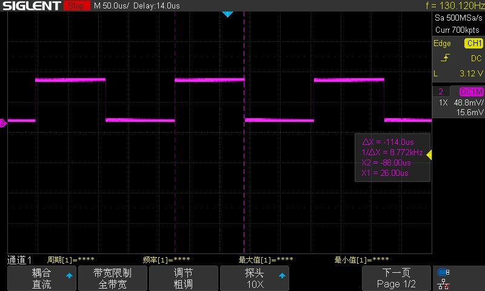This screenshot has height=291, width=485.
Task: Select the M 50.0us timebase readout
Action: pyautogui.click(x=112, y=5)
